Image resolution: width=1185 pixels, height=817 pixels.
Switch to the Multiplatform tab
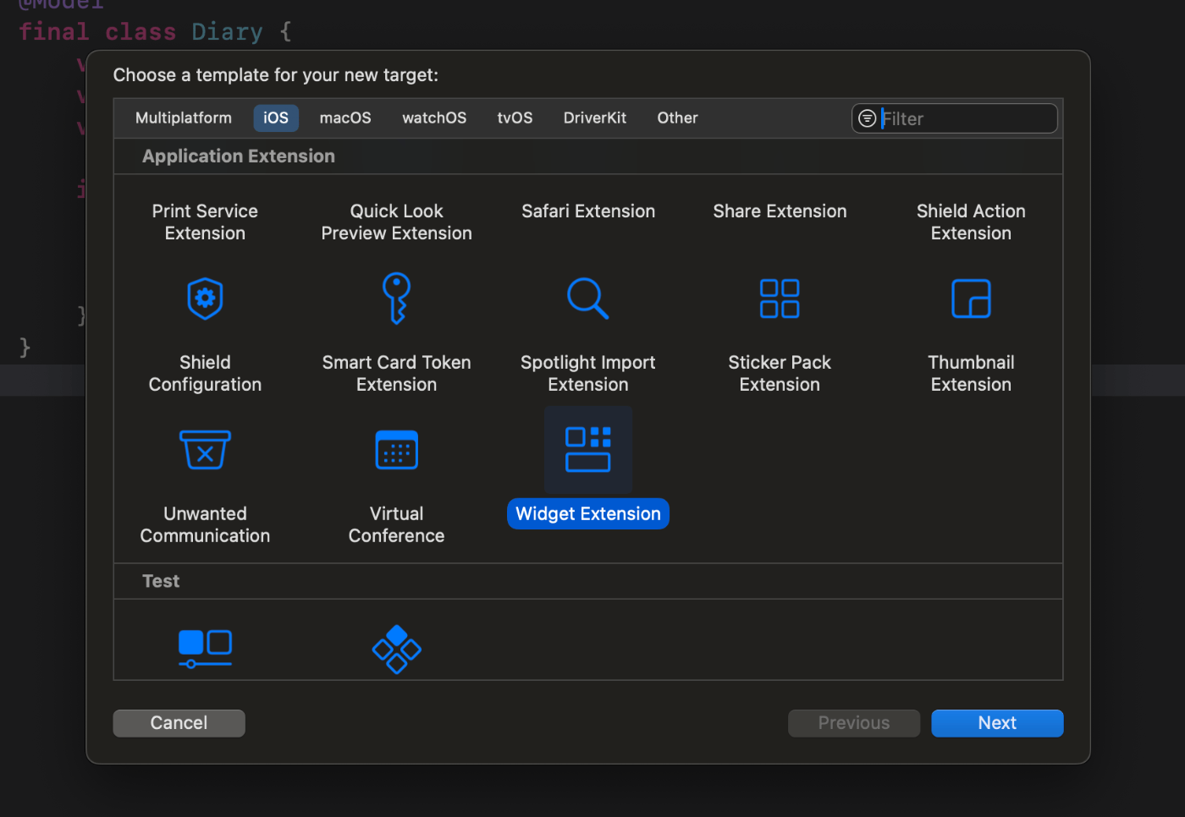[184, 118]
